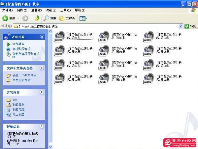The image size is (198, 149).
Task: Click the 共享此文件夹 link
Action: point(21,80)
